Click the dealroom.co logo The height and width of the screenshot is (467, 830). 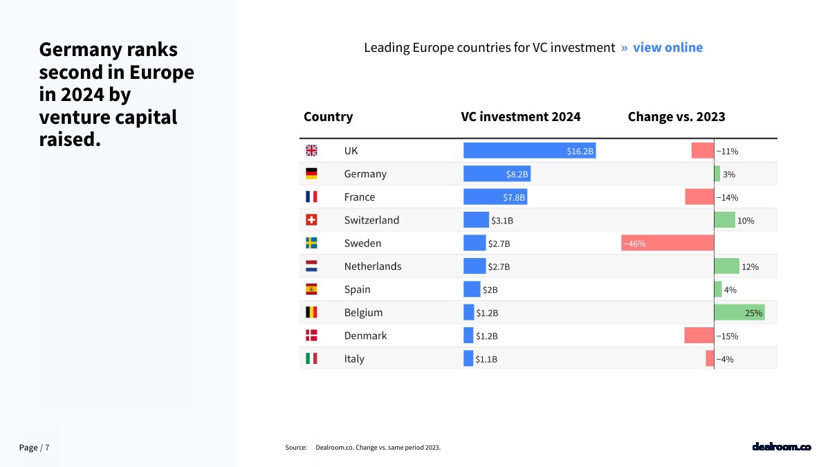point(781,447)
